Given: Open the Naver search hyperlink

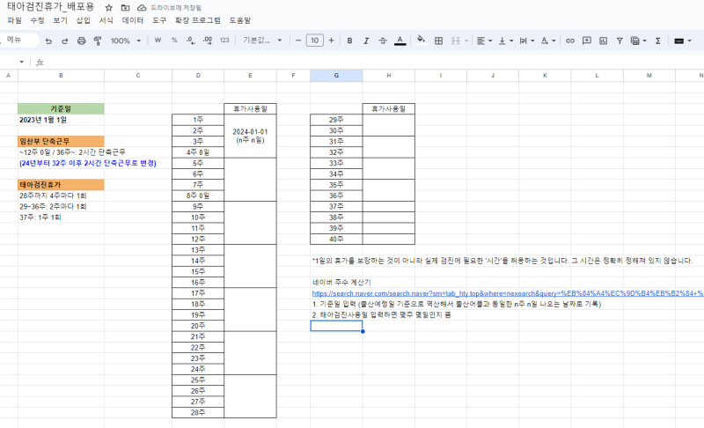Looking at the screenshot, I should 508,293.
